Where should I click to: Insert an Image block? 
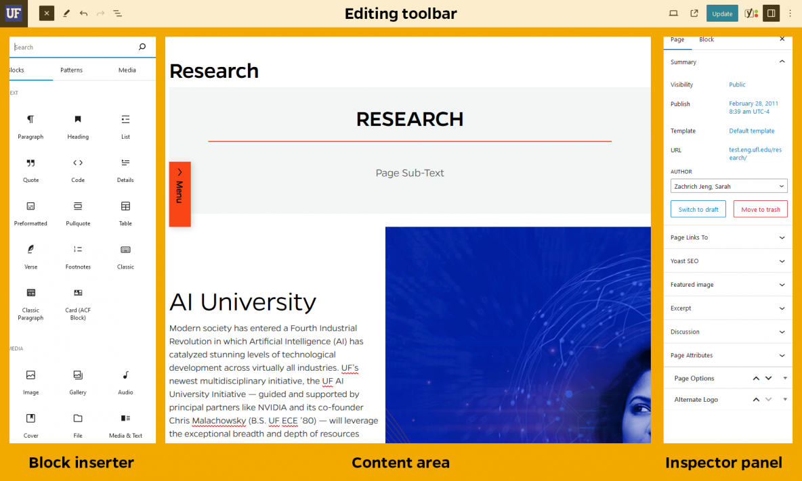30,382
